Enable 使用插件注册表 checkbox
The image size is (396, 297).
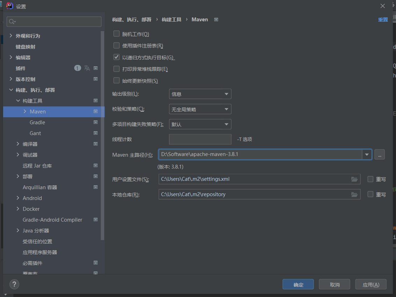coord(116,45)
